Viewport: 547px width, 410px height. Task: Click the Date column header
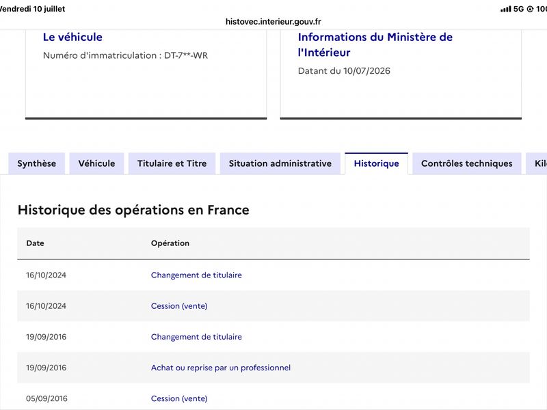pyautogui.click(x=36, y=243)
